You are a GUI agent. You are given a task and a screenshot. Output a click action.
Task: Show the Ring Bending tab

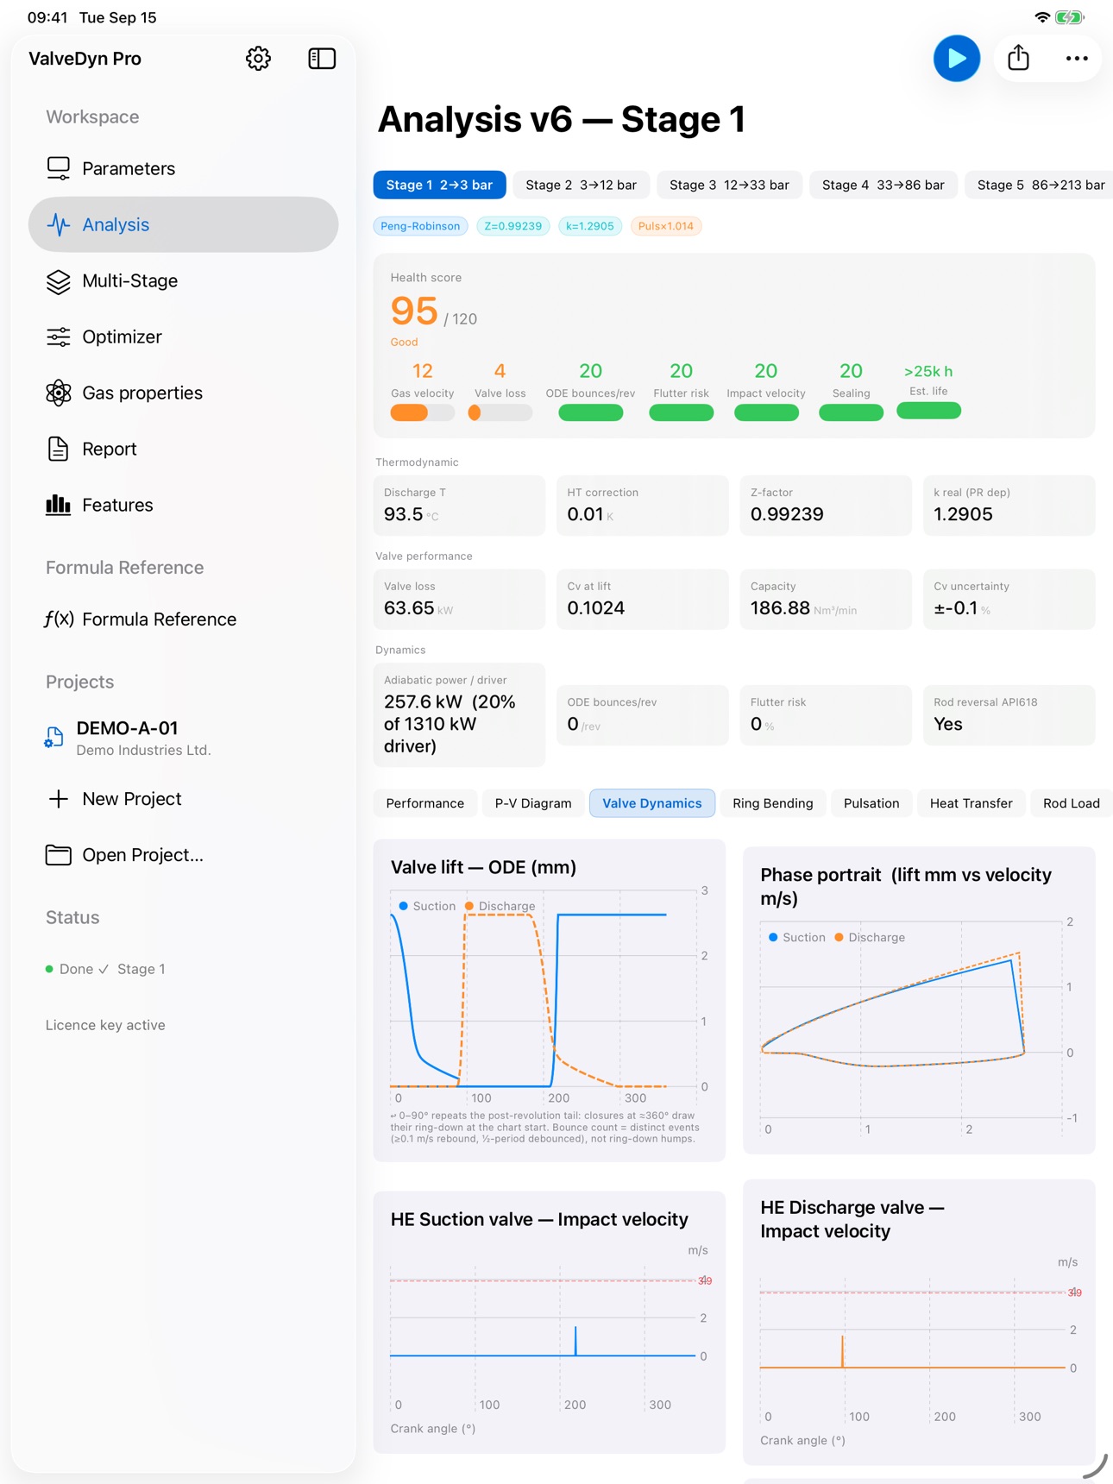(772, 803)
